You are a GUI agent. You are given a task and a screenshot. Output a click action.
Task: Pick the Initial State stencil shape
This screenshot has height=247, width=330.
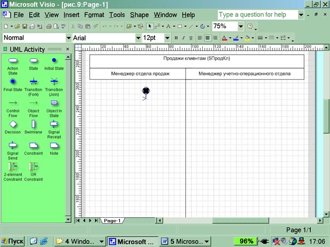(54, 61)
